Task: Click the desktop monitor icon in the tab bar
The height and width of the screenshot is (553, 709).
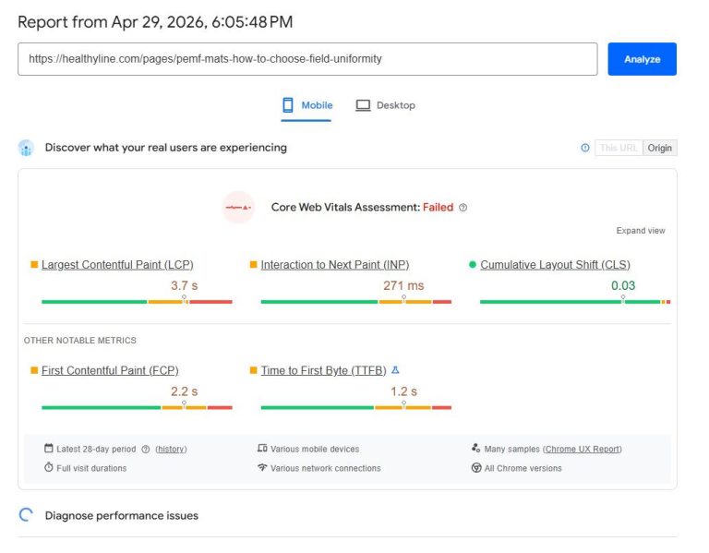Action: [363, 105]
